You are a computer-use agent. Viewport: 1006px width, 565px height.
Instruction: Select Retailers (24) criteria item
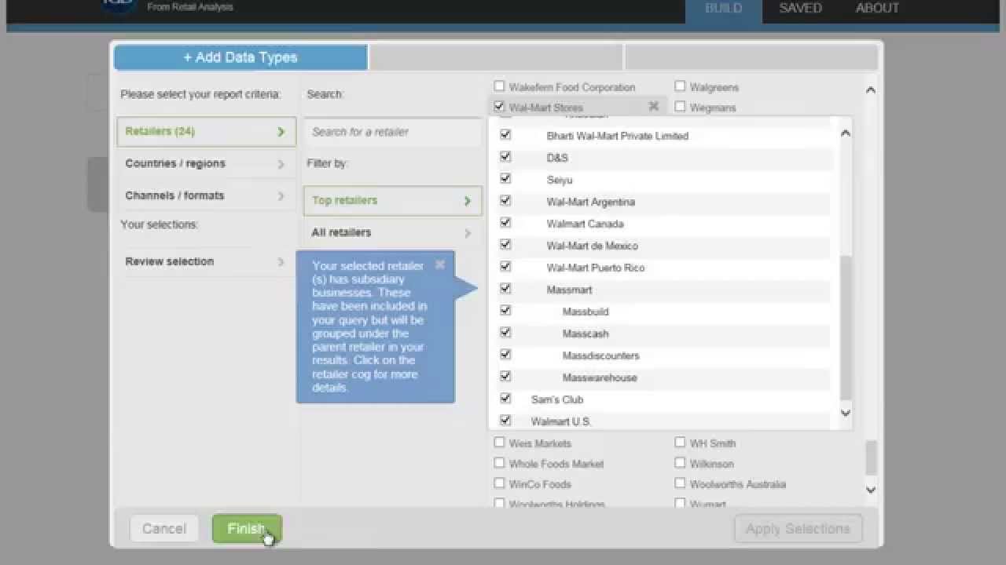[206, 131]
